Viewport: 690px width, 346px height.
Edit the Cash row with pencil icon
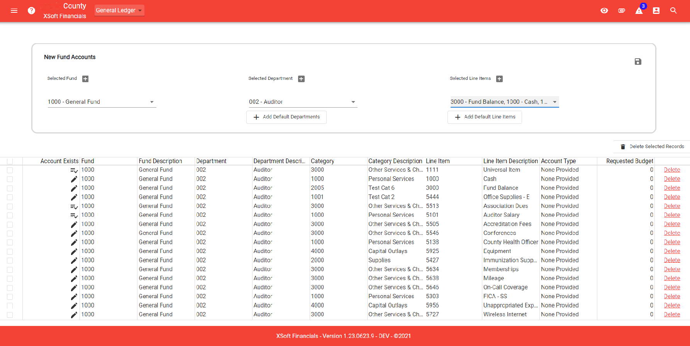(74, 179)
